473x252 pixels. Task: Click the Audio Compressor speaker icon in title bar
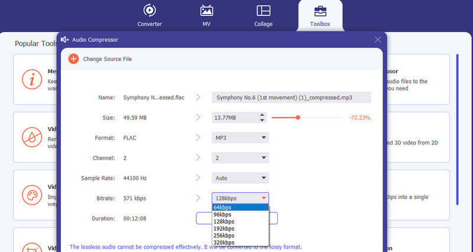click(x=64, y=40)
